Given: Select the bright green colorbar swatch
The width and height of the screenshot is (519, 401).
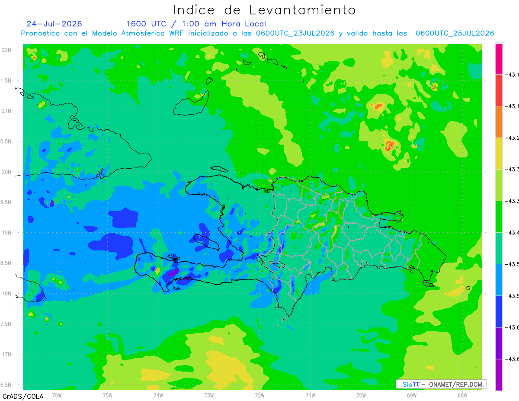Looking at the screenshot, I should (499, 217).
